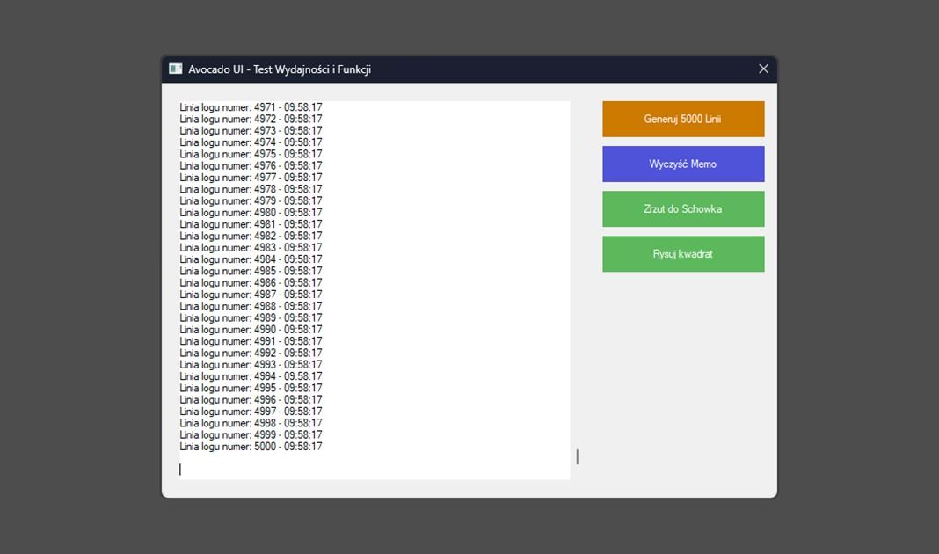Screen dimensions: 939x554
Task: Click the Wyczyść Memo button
Action: [683, 164]
